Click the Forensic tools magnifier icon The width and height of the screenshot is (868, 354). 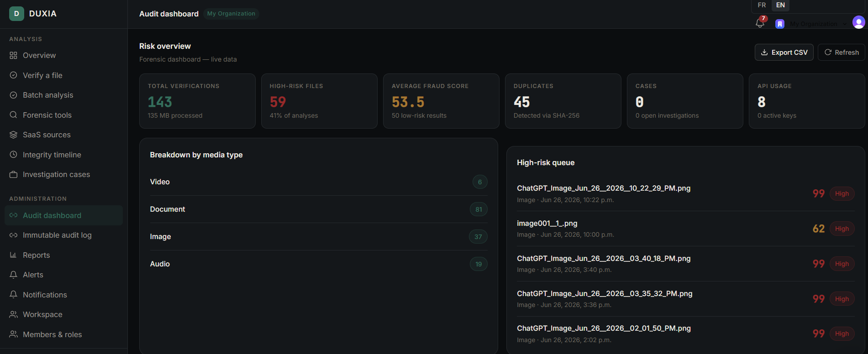click(13, 115)
